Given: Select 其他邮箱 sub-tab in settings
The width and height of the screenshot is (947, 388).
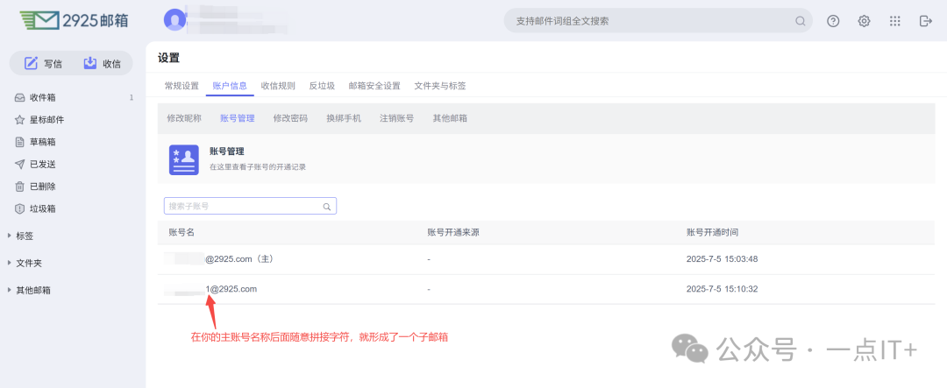Looking at the screenshot, I should 450,118.
